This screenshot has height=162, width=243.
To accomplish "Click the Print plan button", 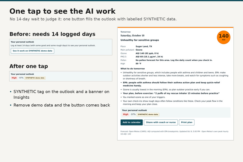I will point(187,122).
